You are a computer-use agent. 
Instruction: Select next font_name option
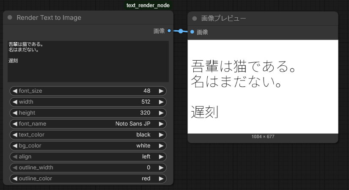161,124
